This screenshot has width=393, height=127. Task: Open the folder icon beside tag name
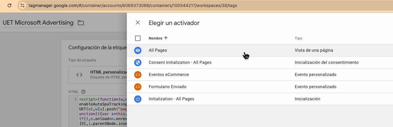81,23
